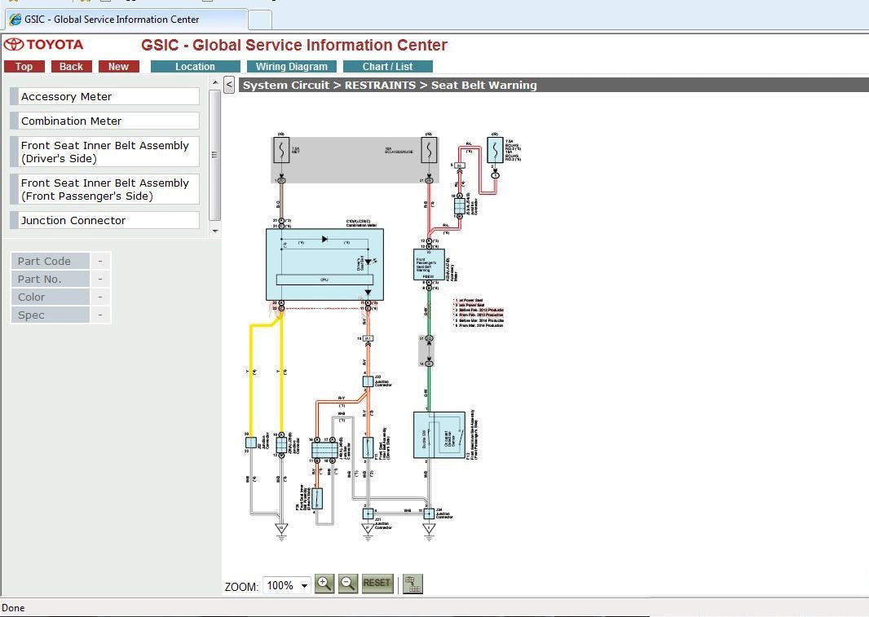This screenshot has width=869, height=617.
Task: Open the Wiring Diagram tab
Action: [291, 67]
